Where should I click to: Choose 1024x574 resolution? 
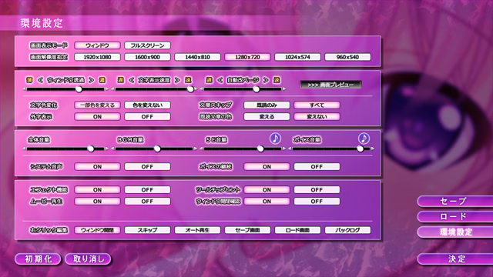tap(298, 57)
